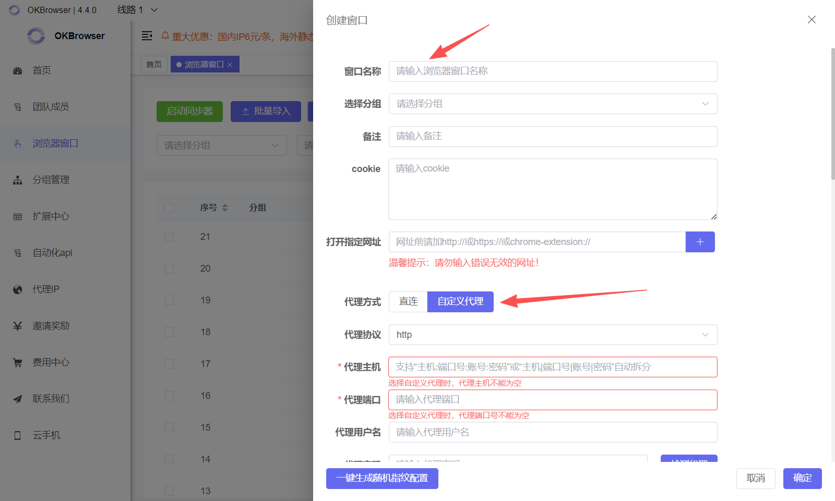835x501 pixels.
Task: Open 团队成员 in the sidebar menu
Action: pos(51,107)
